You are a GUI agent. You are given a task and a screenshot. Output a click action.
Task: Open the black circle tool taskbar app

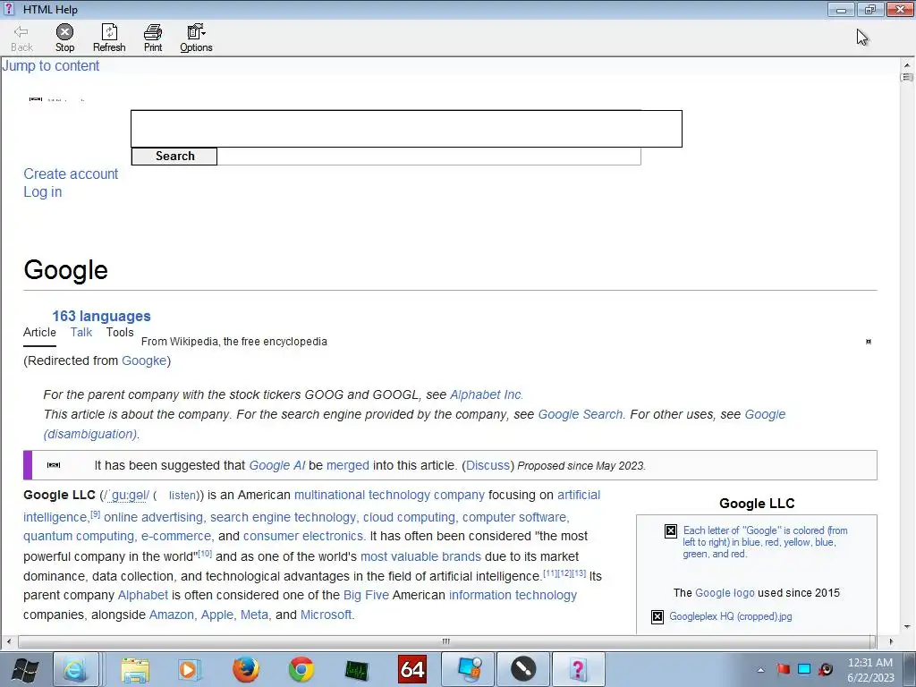522,669
